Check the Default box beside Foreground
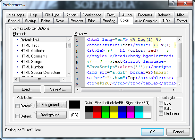Viewport: 195px width, 140px height. (17, 106)
